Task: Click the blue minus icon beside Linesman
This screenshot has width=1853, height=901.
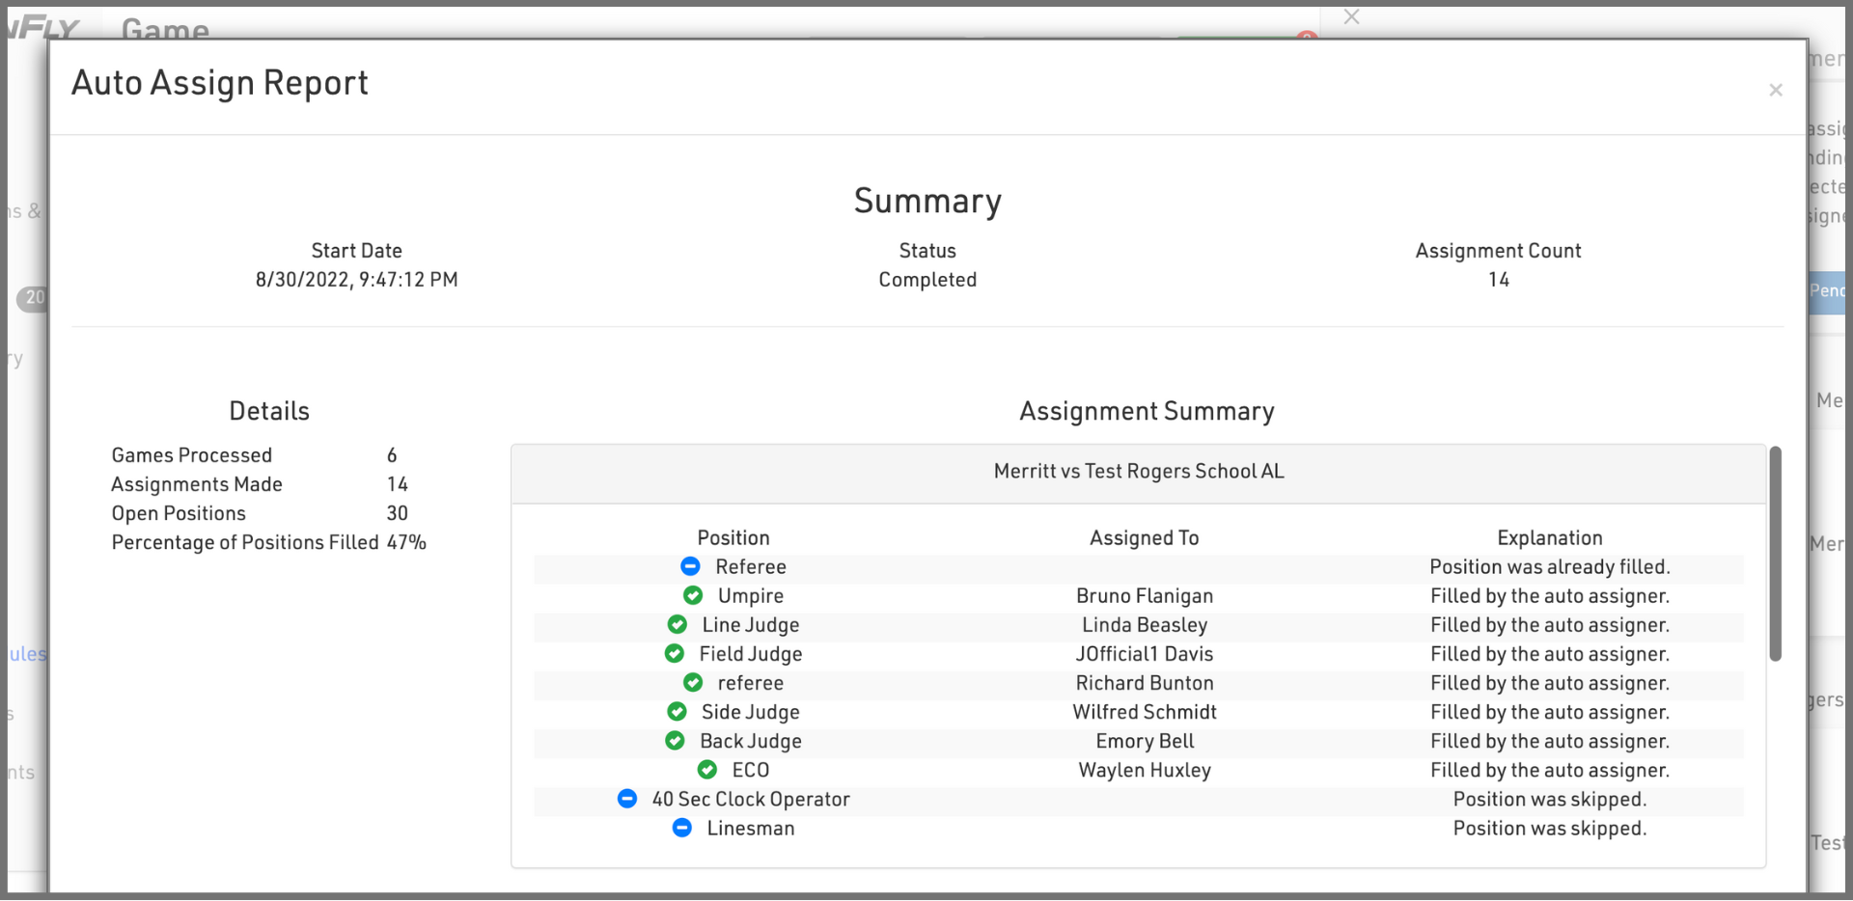Action: (x=682, y=827)
